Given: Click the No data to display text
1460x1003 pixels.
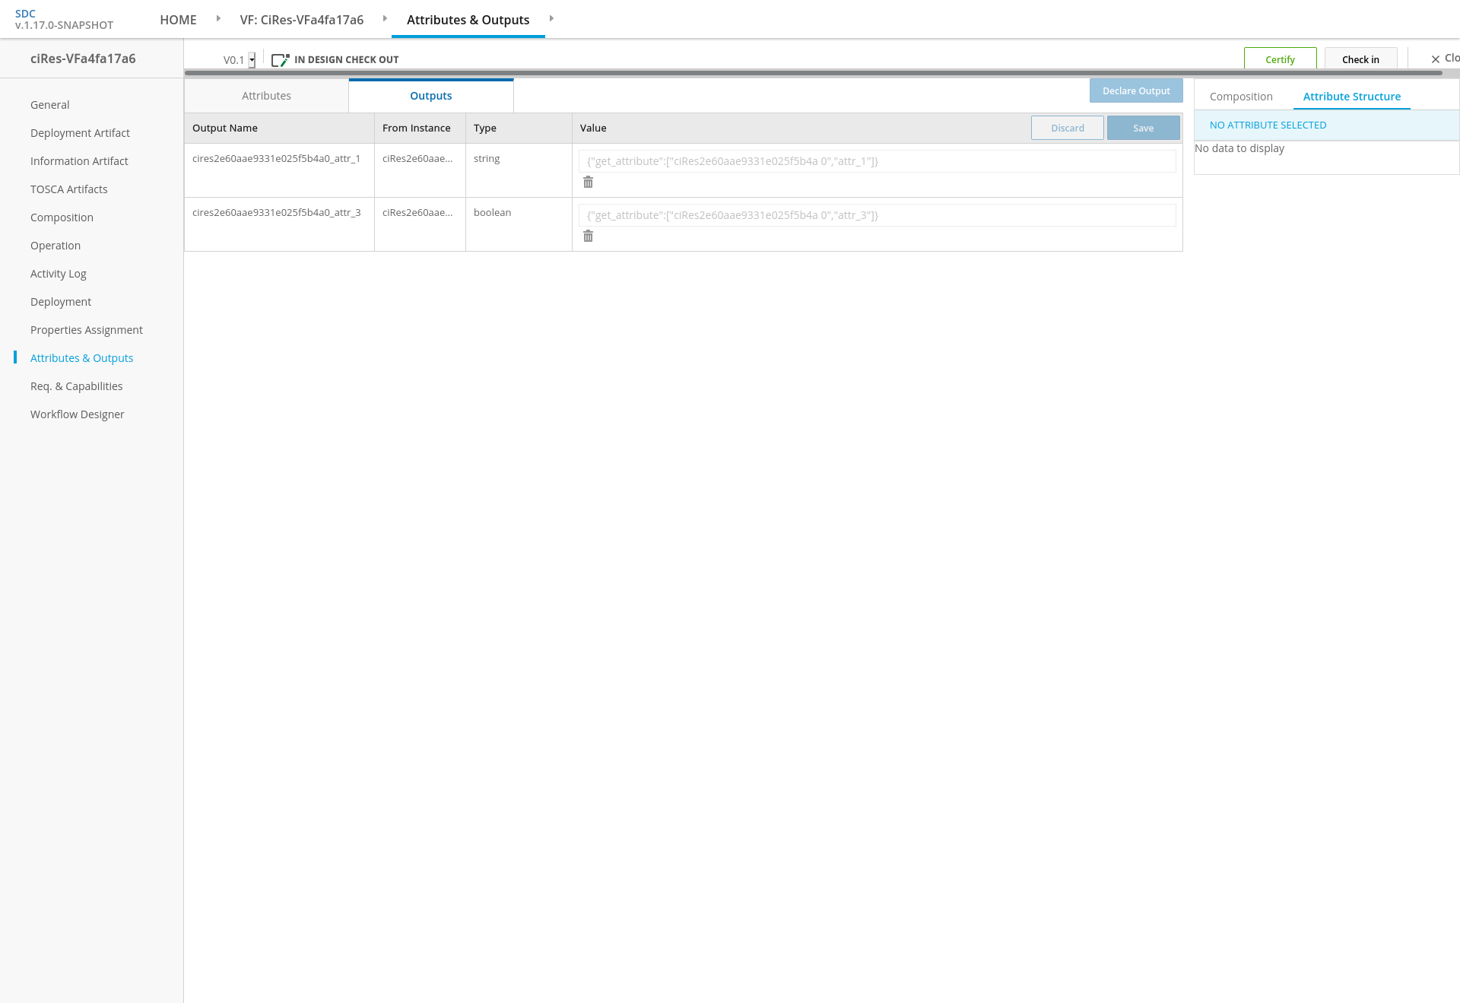Looking at the screenshot, I should coord(1239,148).
